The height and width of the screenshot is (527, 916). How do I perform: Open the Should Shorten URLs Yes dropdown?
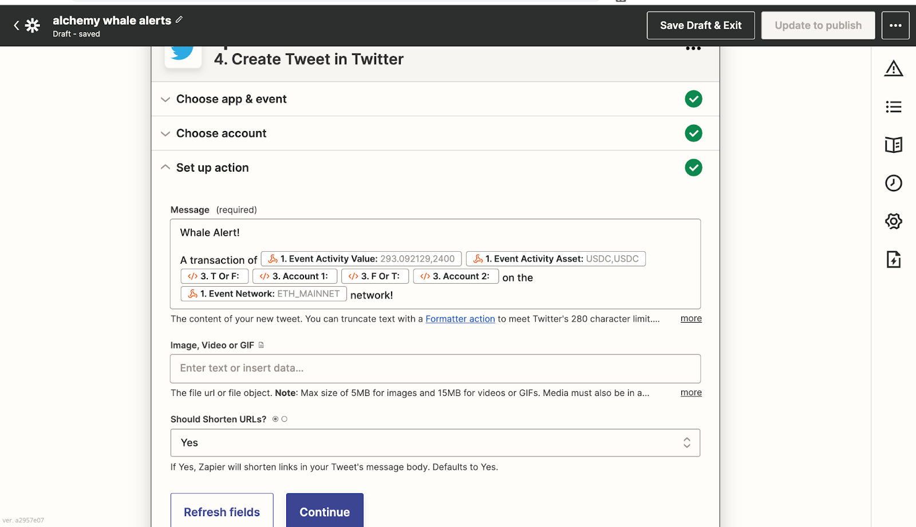(x=435, y=443)
